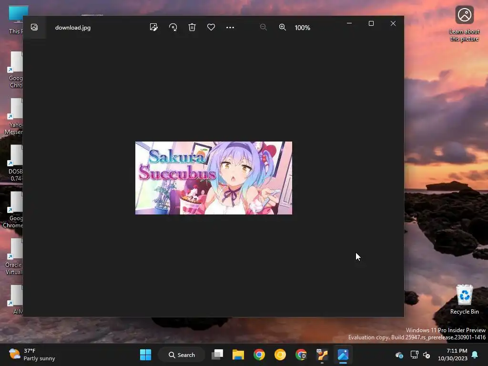Click the 100% zoom level text
The image size is (488, 366).
coord(303,28)
